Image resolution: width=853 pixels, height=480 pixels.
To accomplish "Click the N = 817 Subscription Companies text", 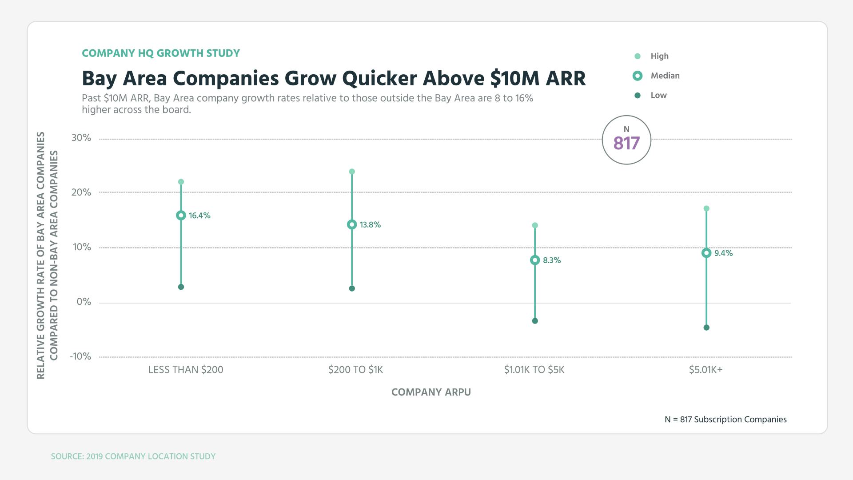I will click(x=725, y=419).
